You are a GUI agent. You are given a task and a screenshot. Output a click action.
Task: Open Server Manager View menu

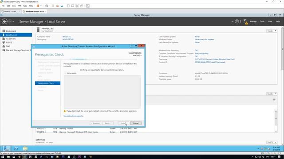(270, 22)
